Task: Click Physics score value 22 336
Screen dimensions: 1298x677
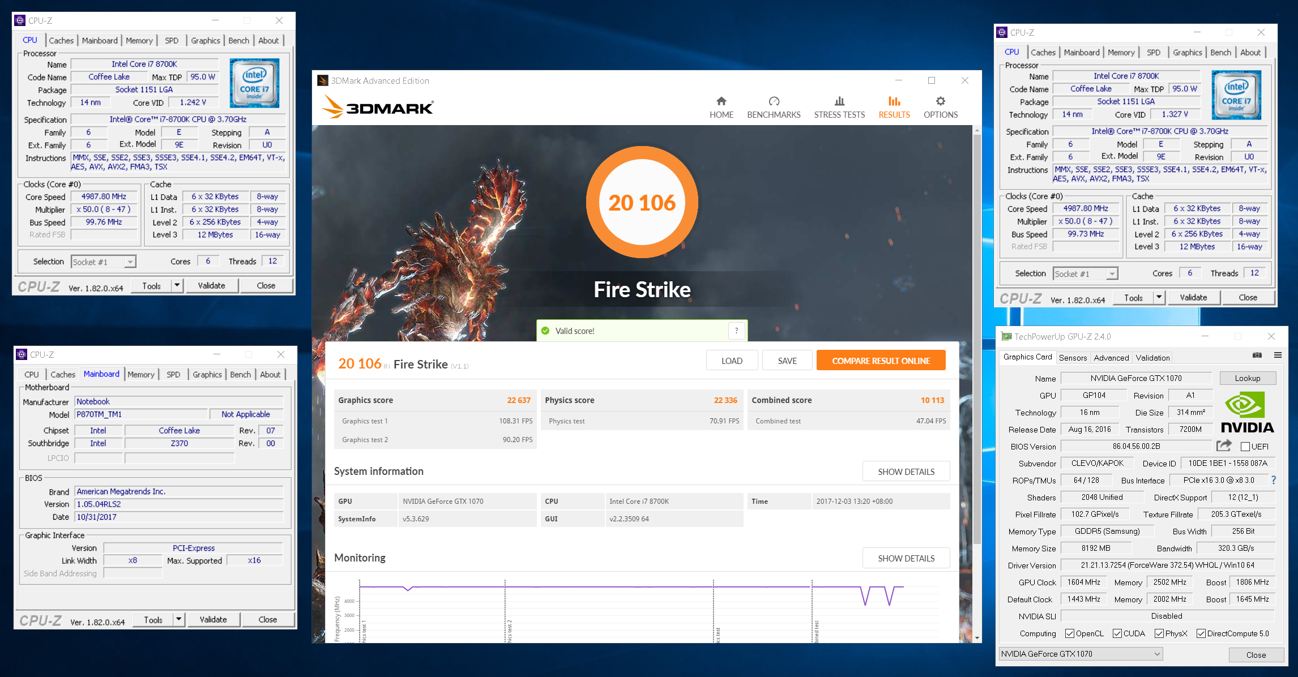Action: (x=725, y=400)
